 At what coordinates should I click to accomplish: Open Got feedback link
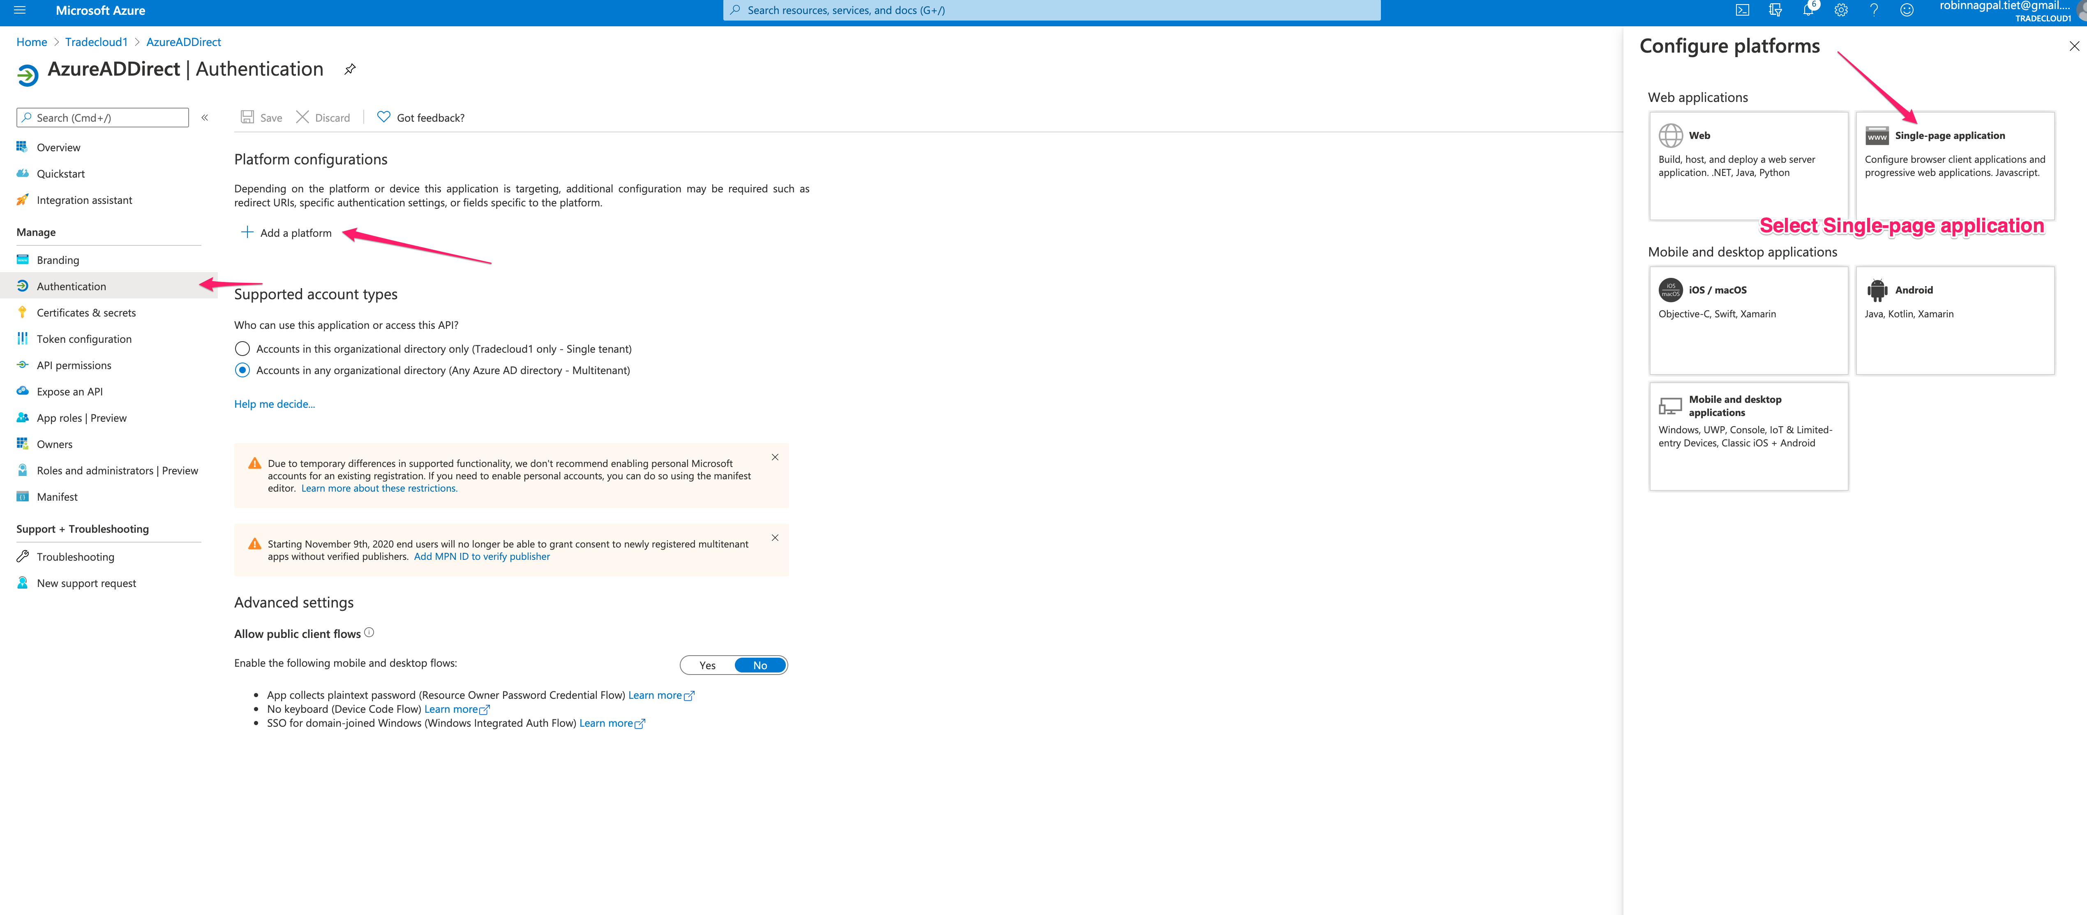[x=420, y=118]
